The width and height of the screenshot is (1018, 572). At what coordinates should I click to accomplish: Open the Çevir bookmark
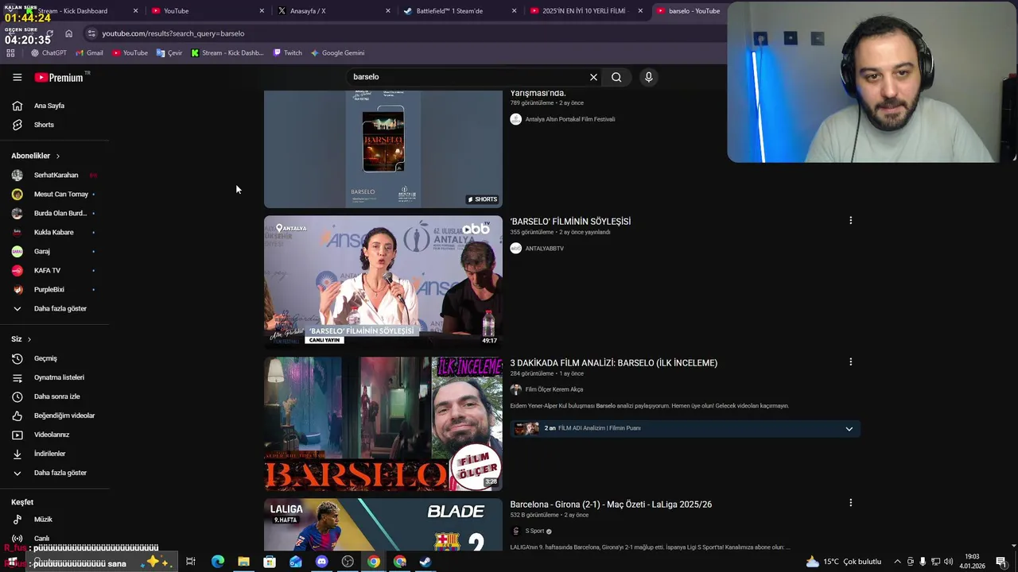tap(169, 53)
